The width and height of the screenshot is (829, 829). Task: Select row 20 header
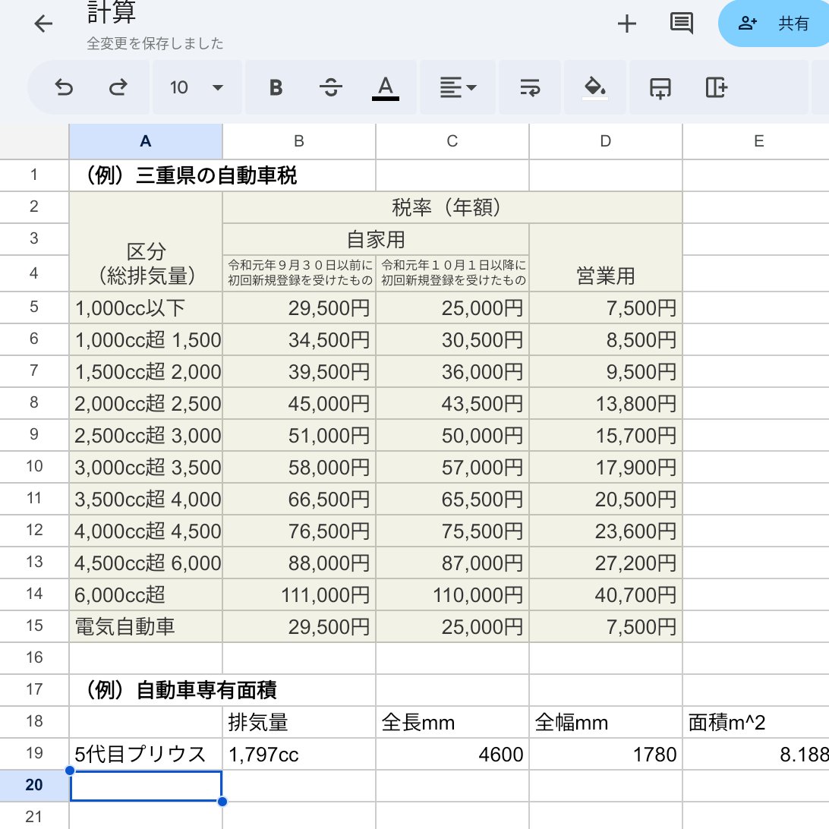[34, 785]
